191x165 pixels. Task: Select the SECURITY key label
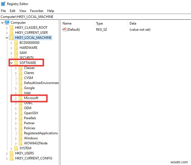pyautogui.click(x=27, y=57)
